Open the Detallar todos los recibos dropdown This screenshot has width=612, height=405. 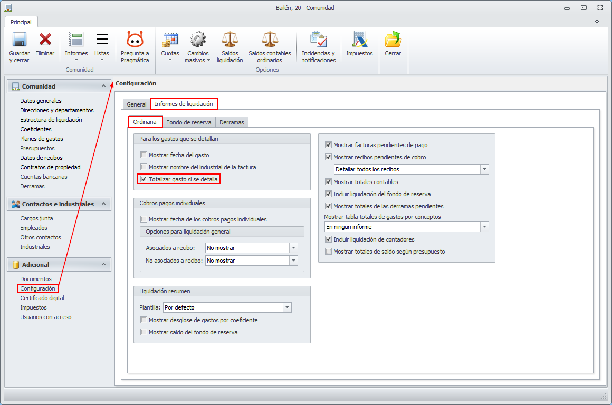(x=484, y=169)
